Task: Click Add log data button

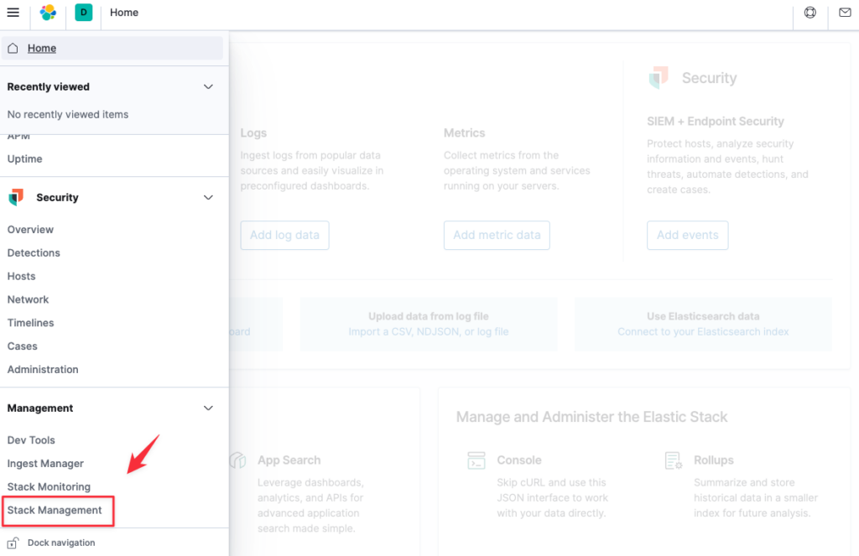Action: pyautogui.click(x=285, y=235)
